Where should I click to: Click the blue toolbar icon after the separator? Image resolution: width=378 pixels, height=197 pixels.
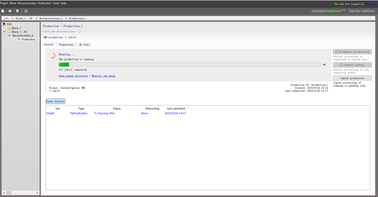tap(26, 11)
